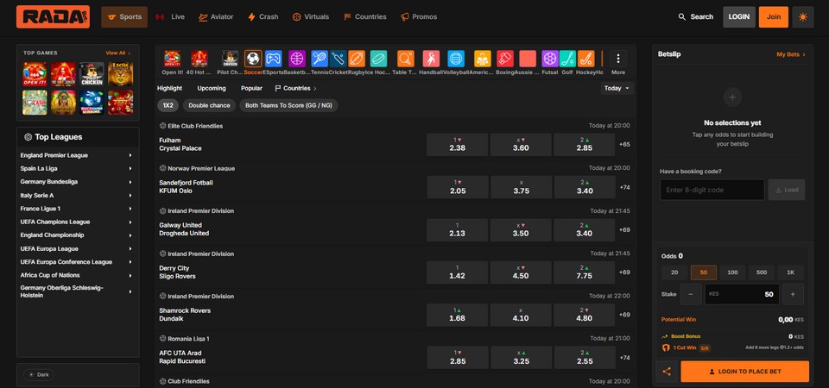The height and width of the screenshot is (388, 829).
Task: Click the RADA logo
Action: 53,17
